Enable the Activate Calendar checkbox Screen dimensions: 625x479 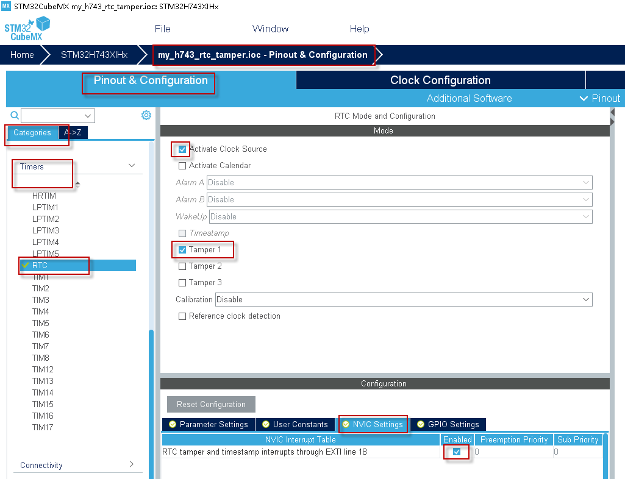click(182, 166)
